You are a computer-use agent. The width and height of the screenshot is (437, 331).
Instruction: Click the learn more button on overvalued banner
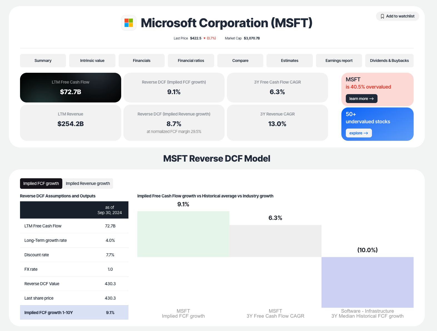point(361,99)
